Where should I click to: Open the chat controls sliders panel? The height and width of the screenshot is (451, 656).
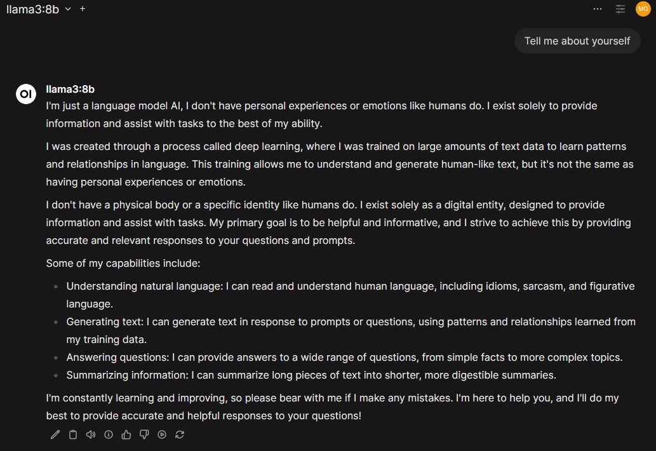(x=620, y=9)
